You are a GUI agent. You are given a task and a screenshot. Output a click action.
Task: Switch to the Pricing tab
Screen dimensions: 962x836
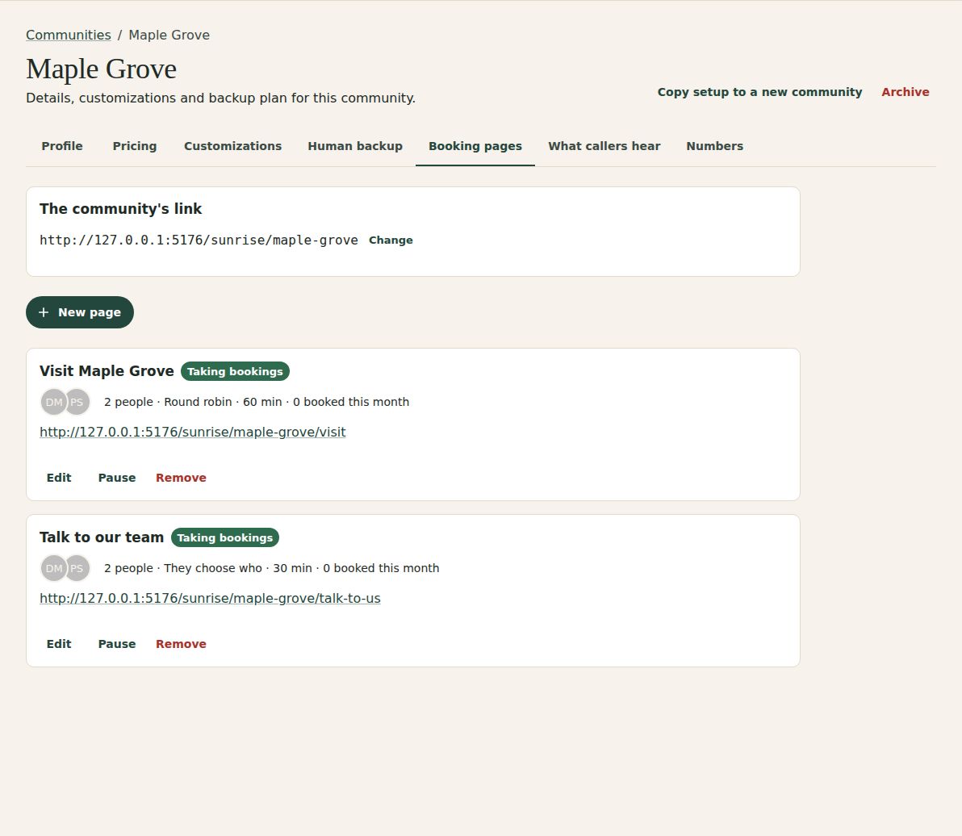click(134, 146)
